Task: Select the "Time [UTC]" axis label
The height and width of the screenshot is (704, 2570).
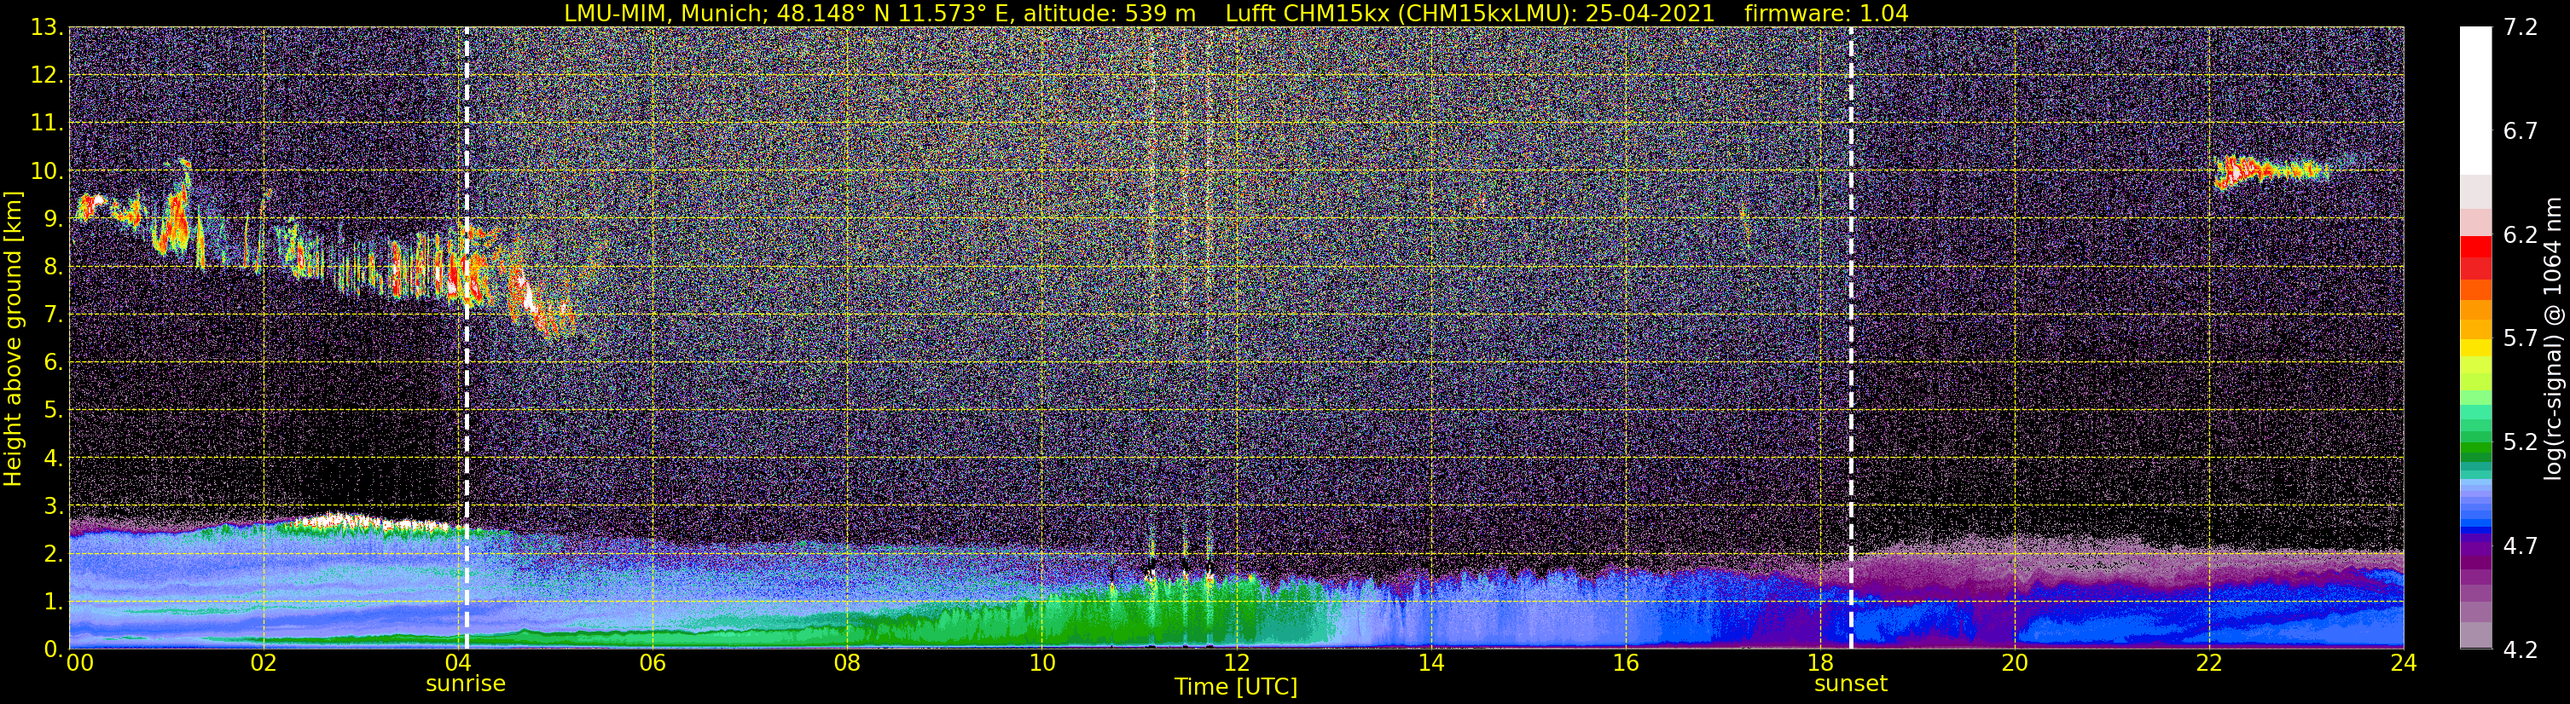Action: coord(1236,687)
